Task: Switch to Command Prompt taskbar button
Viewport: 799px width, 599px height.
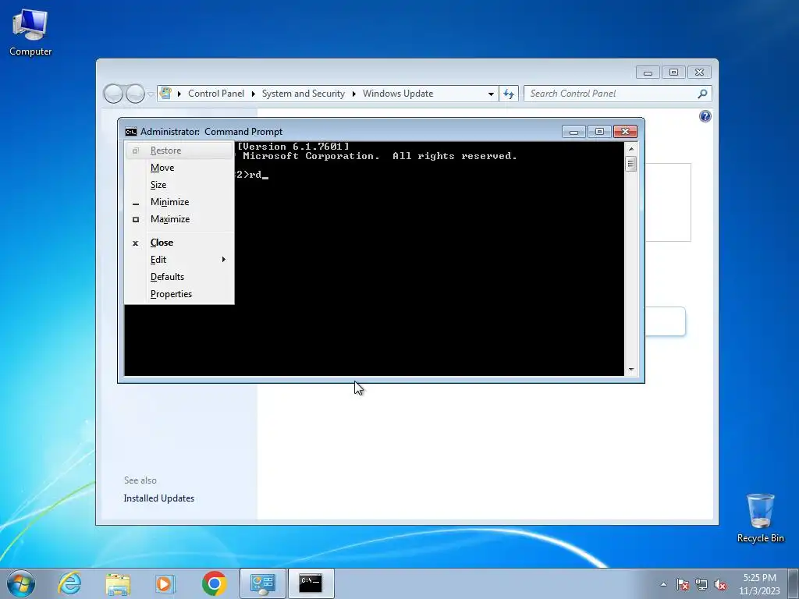Action: pyautogui.click(x=311, y=583)
